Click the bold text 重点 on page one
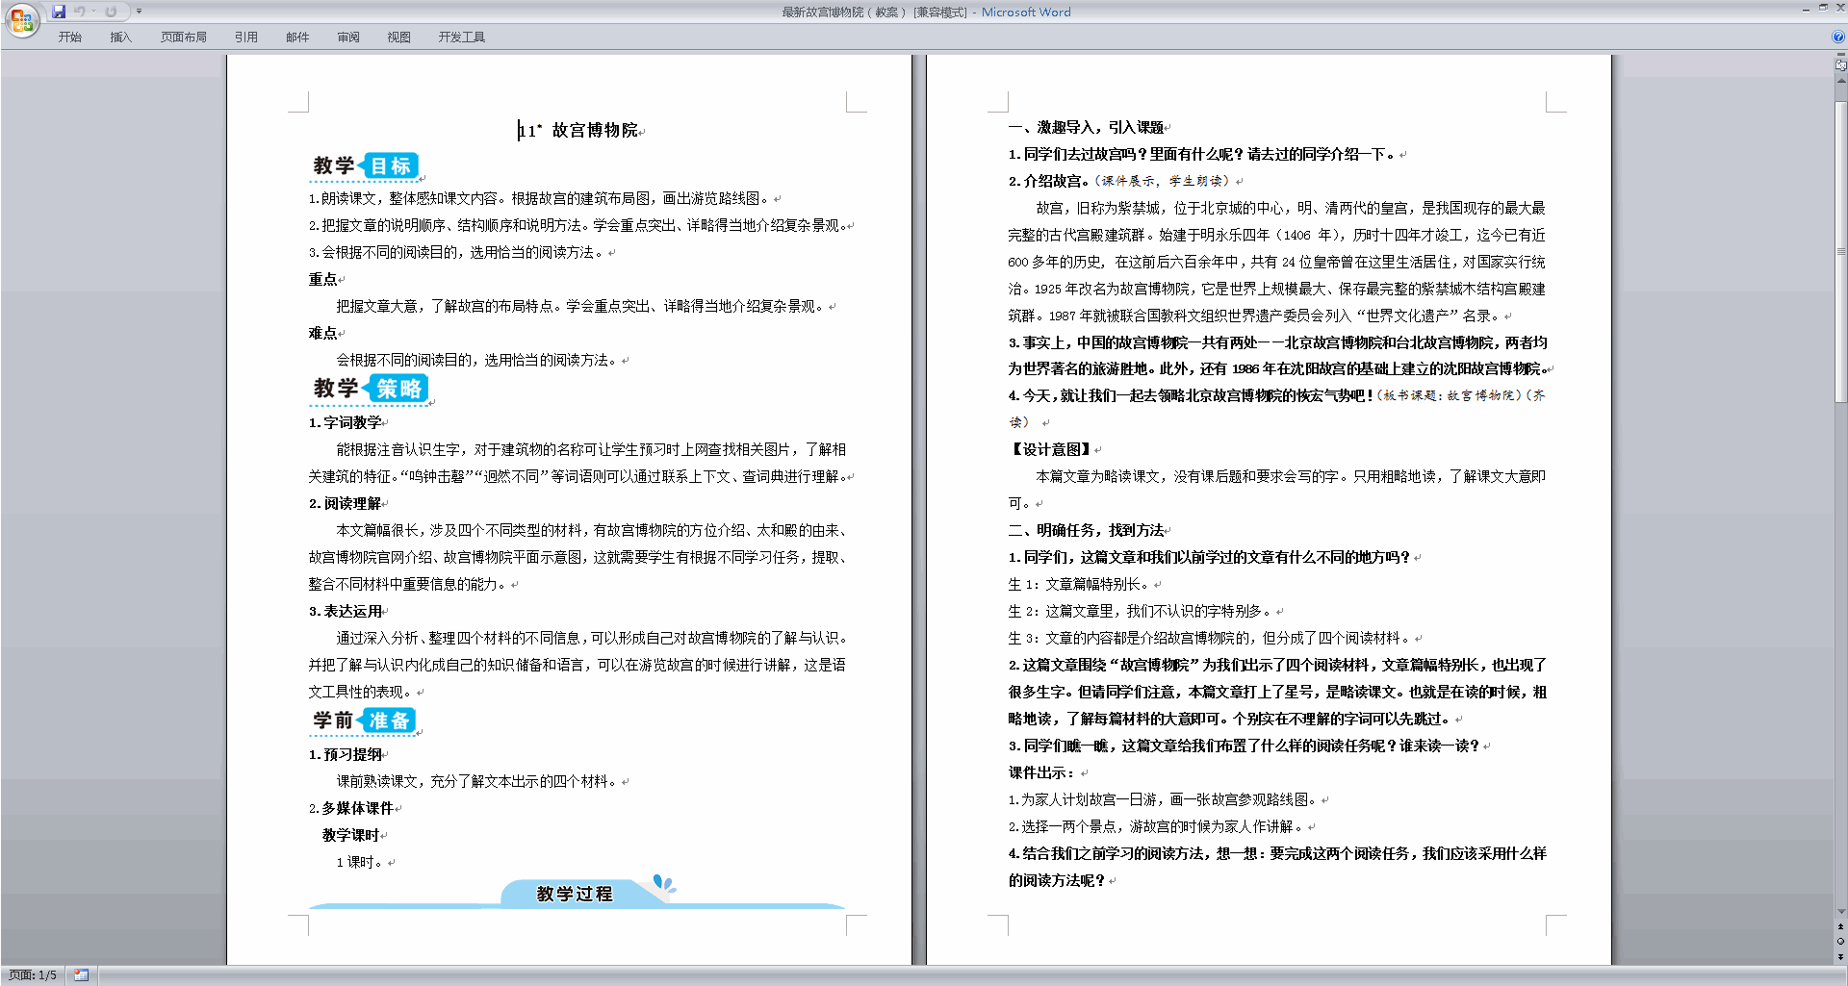The width and height of the screenshot is (1848, 986). coord(322,279)
